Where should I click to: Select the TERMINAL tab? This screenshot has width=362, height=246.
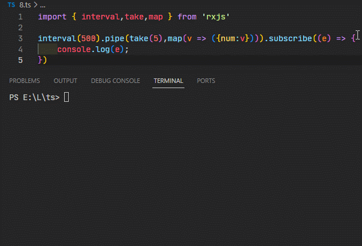tap(168, 81)
